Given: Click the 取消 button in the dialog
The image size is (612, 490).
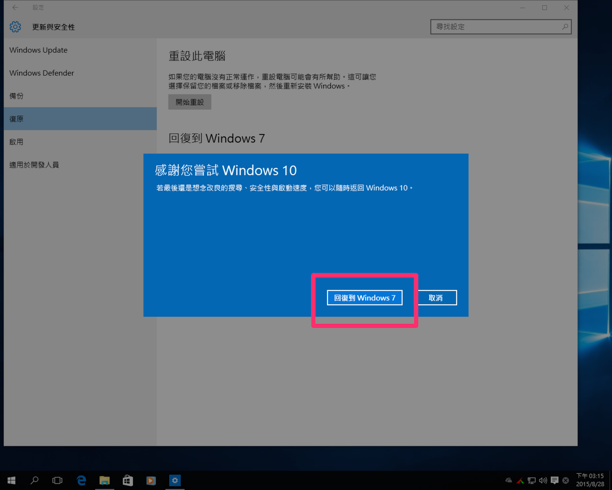Looking at the screenshot, I should [x=436, y=298].
